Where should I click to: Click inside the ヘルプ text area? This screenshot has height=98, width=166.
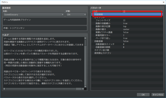pyautogui.click(x=44, y=62)
